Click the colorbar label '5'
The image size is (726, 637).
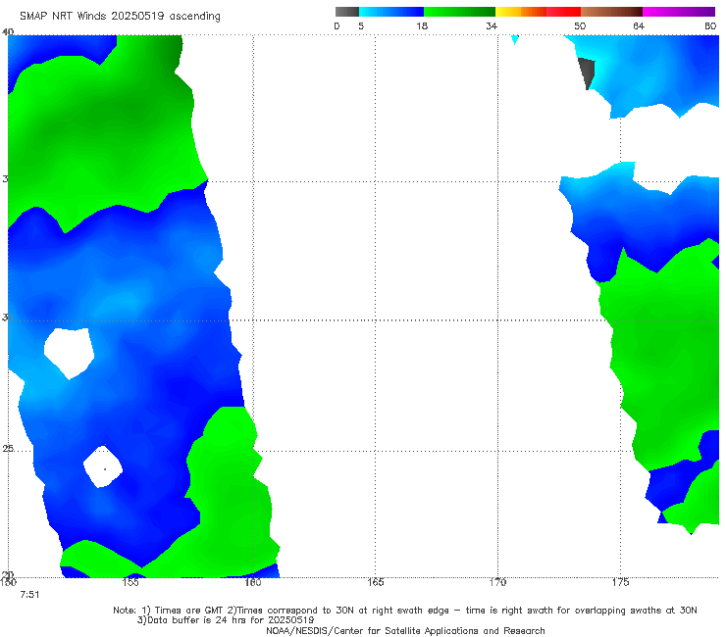[x=361, y=26]
